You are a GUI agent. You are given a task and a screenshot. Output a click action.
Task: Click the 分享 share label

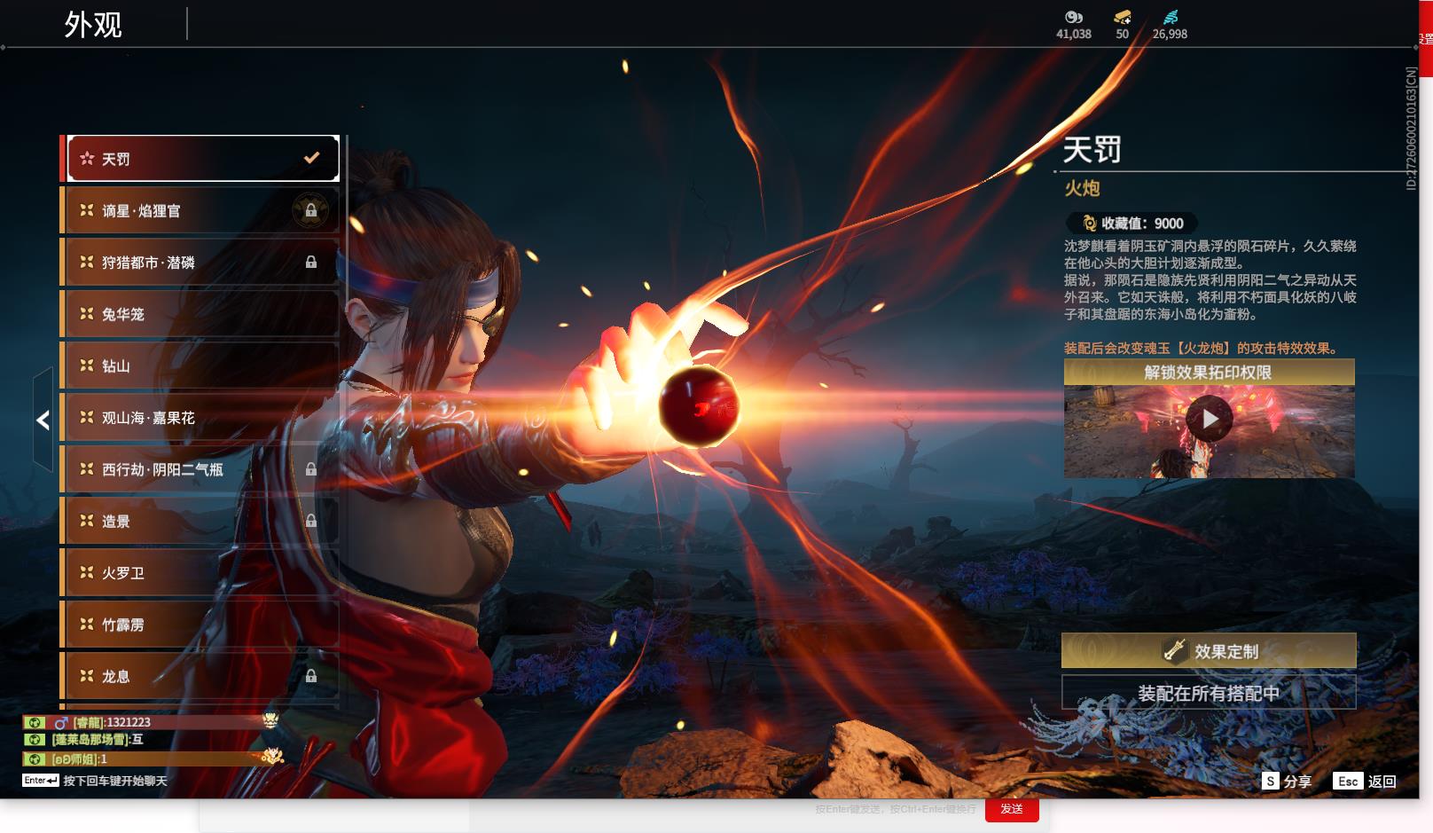tap(1297, 782)
